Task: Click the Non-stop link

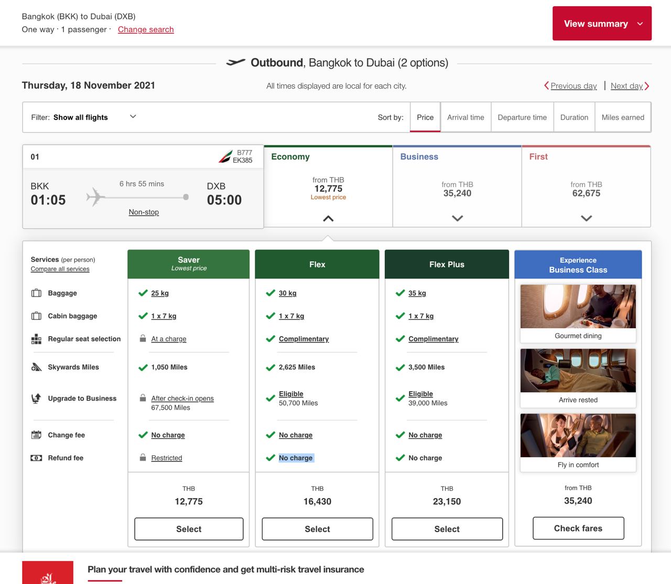Action: click(x=144, y=212)
